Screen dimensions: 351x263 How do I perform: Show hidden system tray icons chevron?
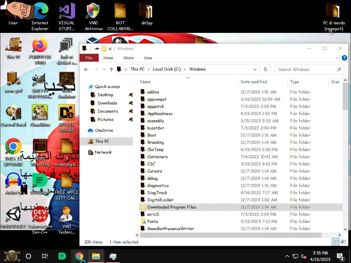tap(287, 256)
